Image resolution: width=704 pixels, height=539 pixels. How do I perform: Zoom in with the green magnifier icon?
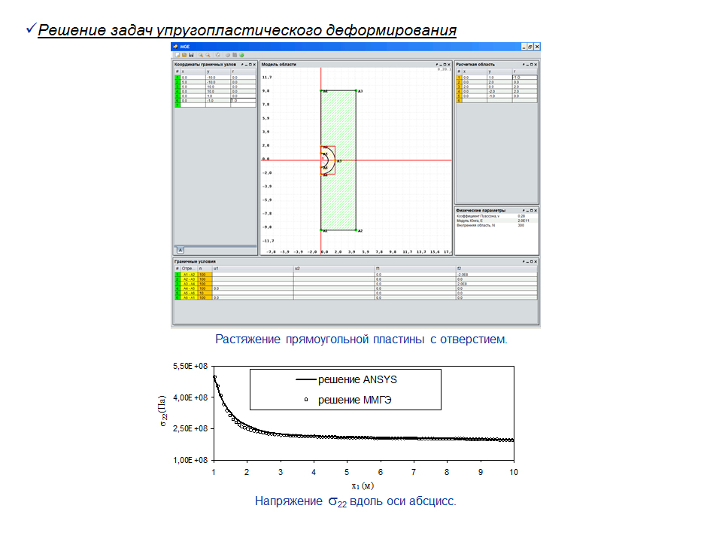tap(201, 55)
